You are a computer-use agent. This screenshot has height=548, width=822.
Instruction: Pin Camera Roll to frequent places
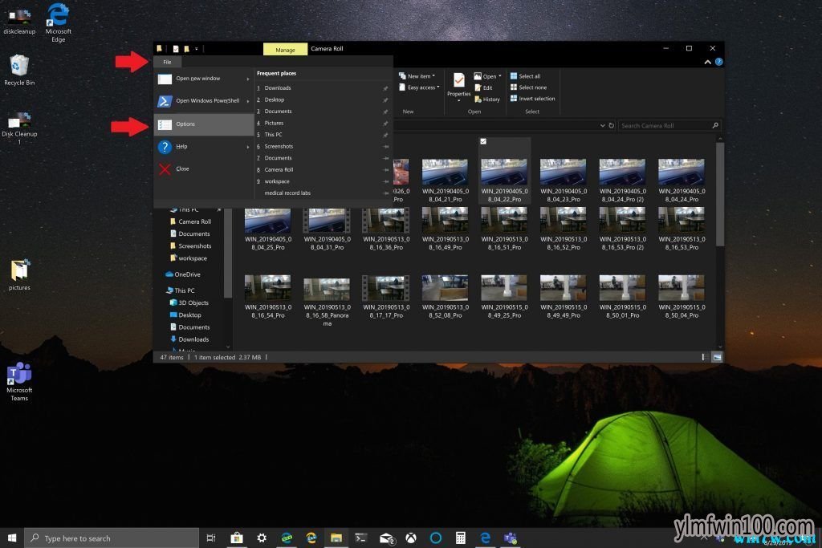click(386, 170)
